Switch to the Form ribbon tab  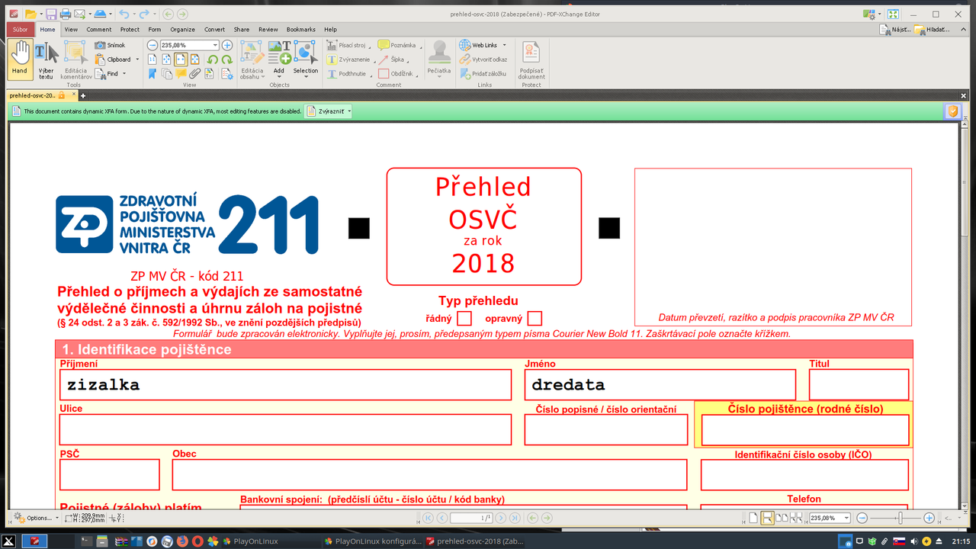click(155, 29)
